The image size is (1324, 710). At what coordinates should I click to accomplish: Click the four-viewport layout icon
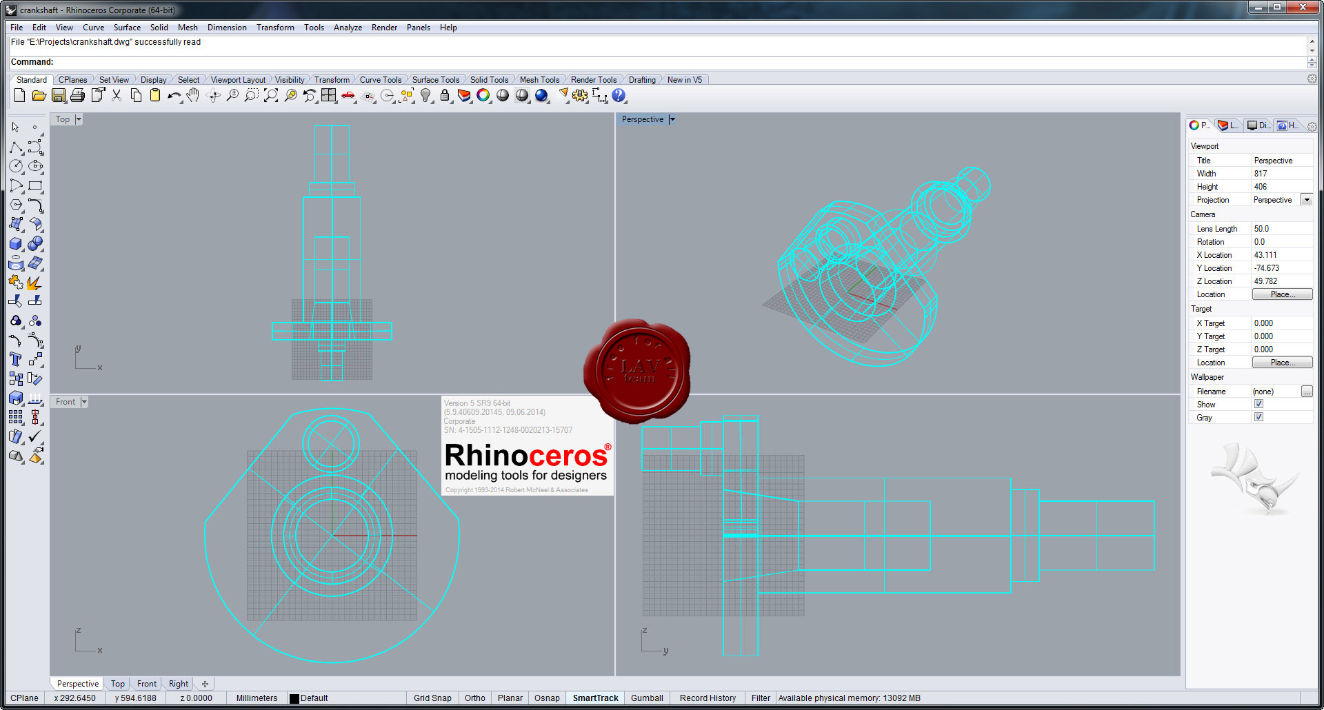click(329, 96)
